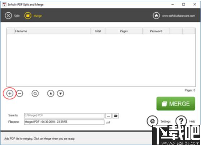This screenshot has height=145, width=201.
Task: Click the Password column header
Action: click(x=156, y=31)
